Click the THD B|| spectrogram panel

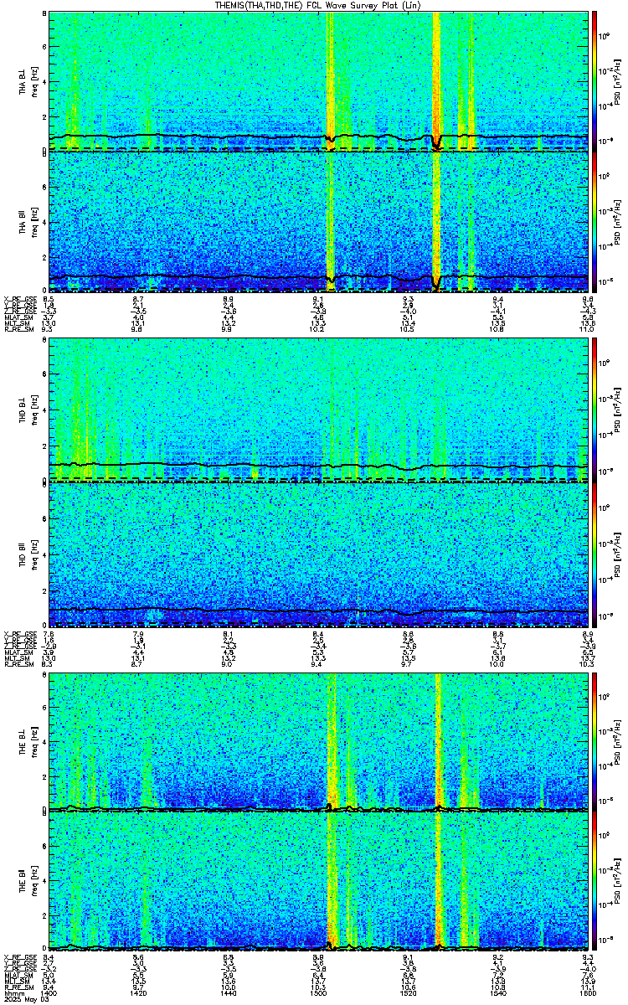[318, 554]
